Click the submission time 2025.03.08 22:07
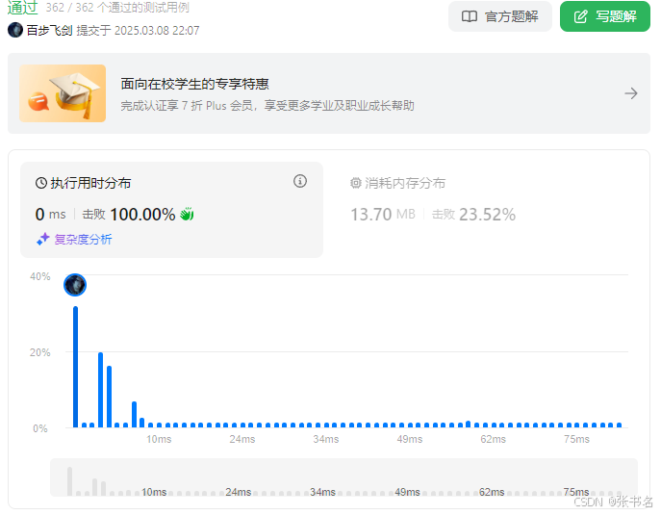The width and height of the screenshot is (661, 515). 157,31
